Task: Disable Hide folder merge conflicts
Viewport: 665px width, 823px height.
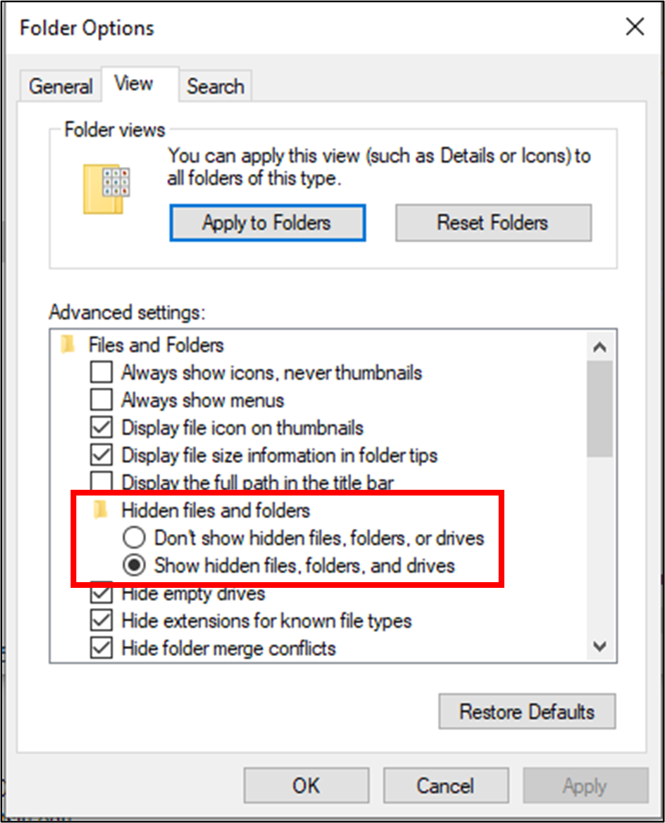Action: click(102, 648)
